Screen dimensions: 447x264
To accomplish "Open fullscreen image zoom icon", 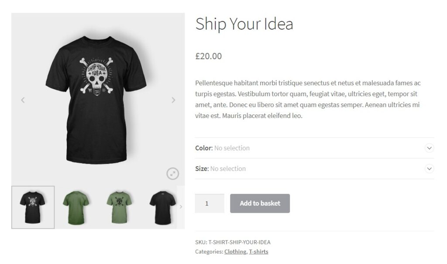I will click(x=173, y=174).
